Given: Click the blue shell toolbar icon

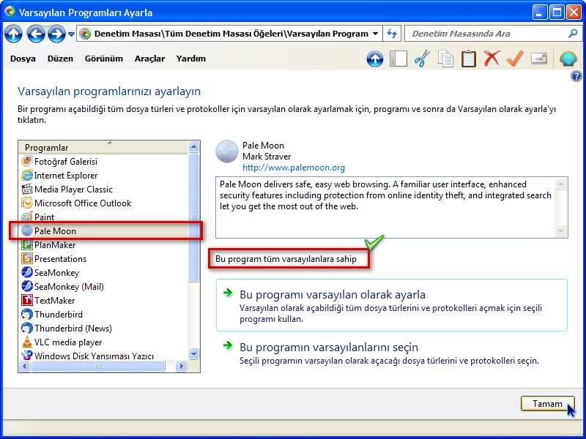Looking at the screenshot, I should [x=568, y=59].
